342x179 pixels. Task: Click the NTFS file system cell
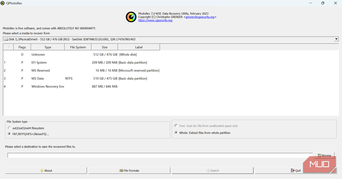click(x=69, y=79)
